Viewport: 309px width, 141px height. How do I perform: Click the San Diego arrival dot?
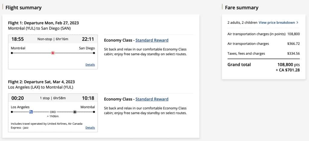[x=94, y=53]
